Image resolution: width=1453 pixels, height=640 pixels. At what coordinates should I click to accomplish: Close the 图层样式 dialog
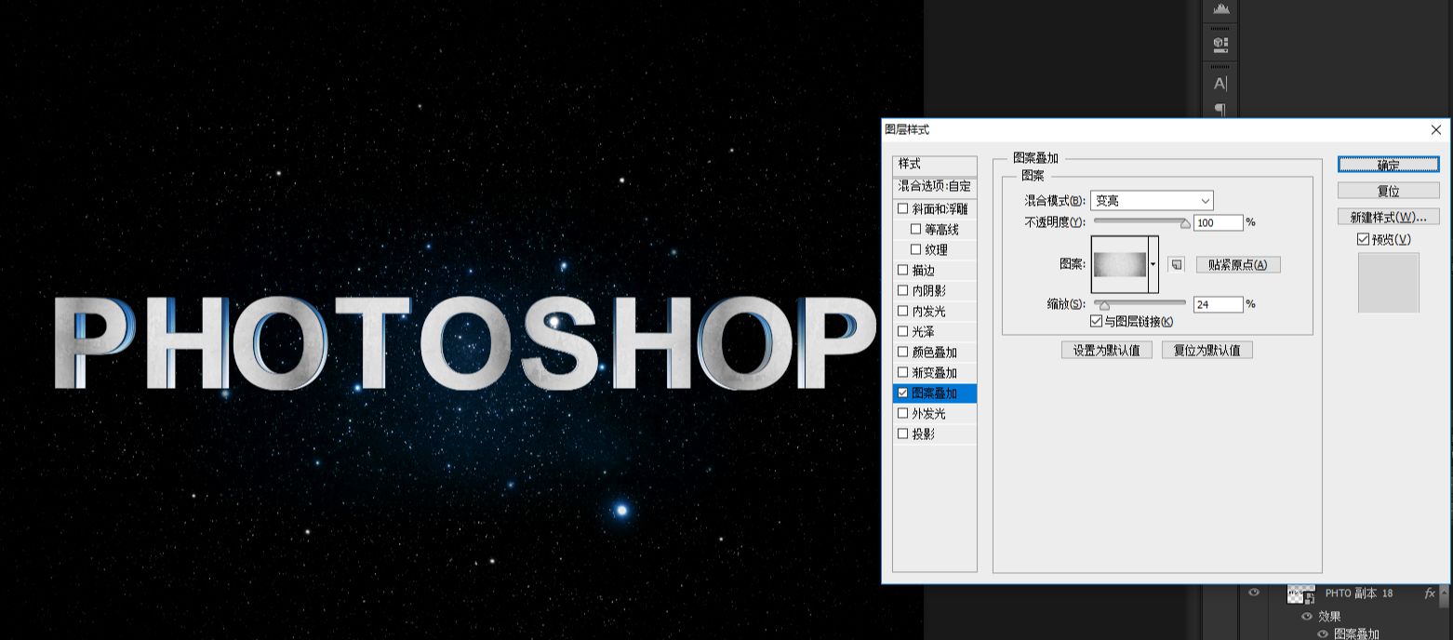(x=1436, y=130)
